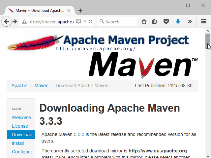Expand the URL history dropdown arrow
The width and height of the screenshot is (211, 158).
tap(85, 22)
